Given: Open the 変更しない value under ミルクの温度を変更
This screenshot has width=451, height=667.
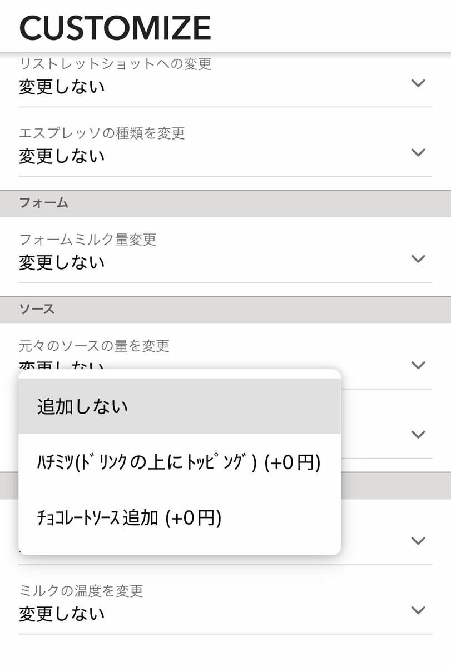Looking at the screenshot, I should [62, 614].
